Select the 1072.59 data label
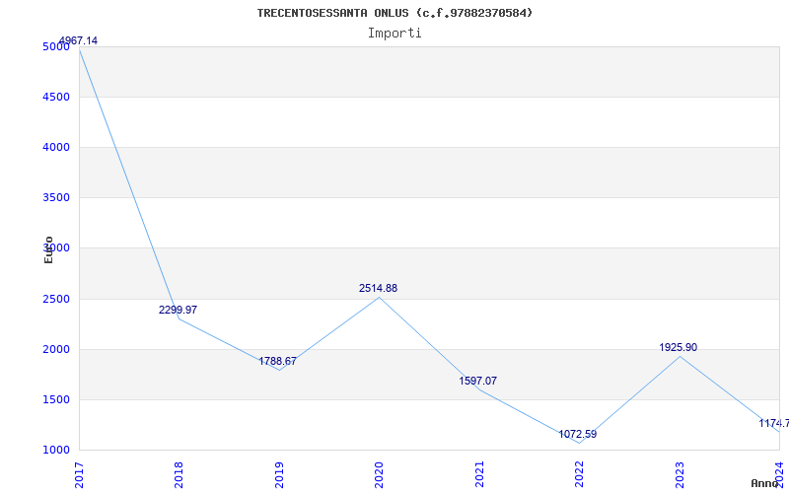Image resolution: width=789 pixels, height=493 pixels. (x=578, y=434)
